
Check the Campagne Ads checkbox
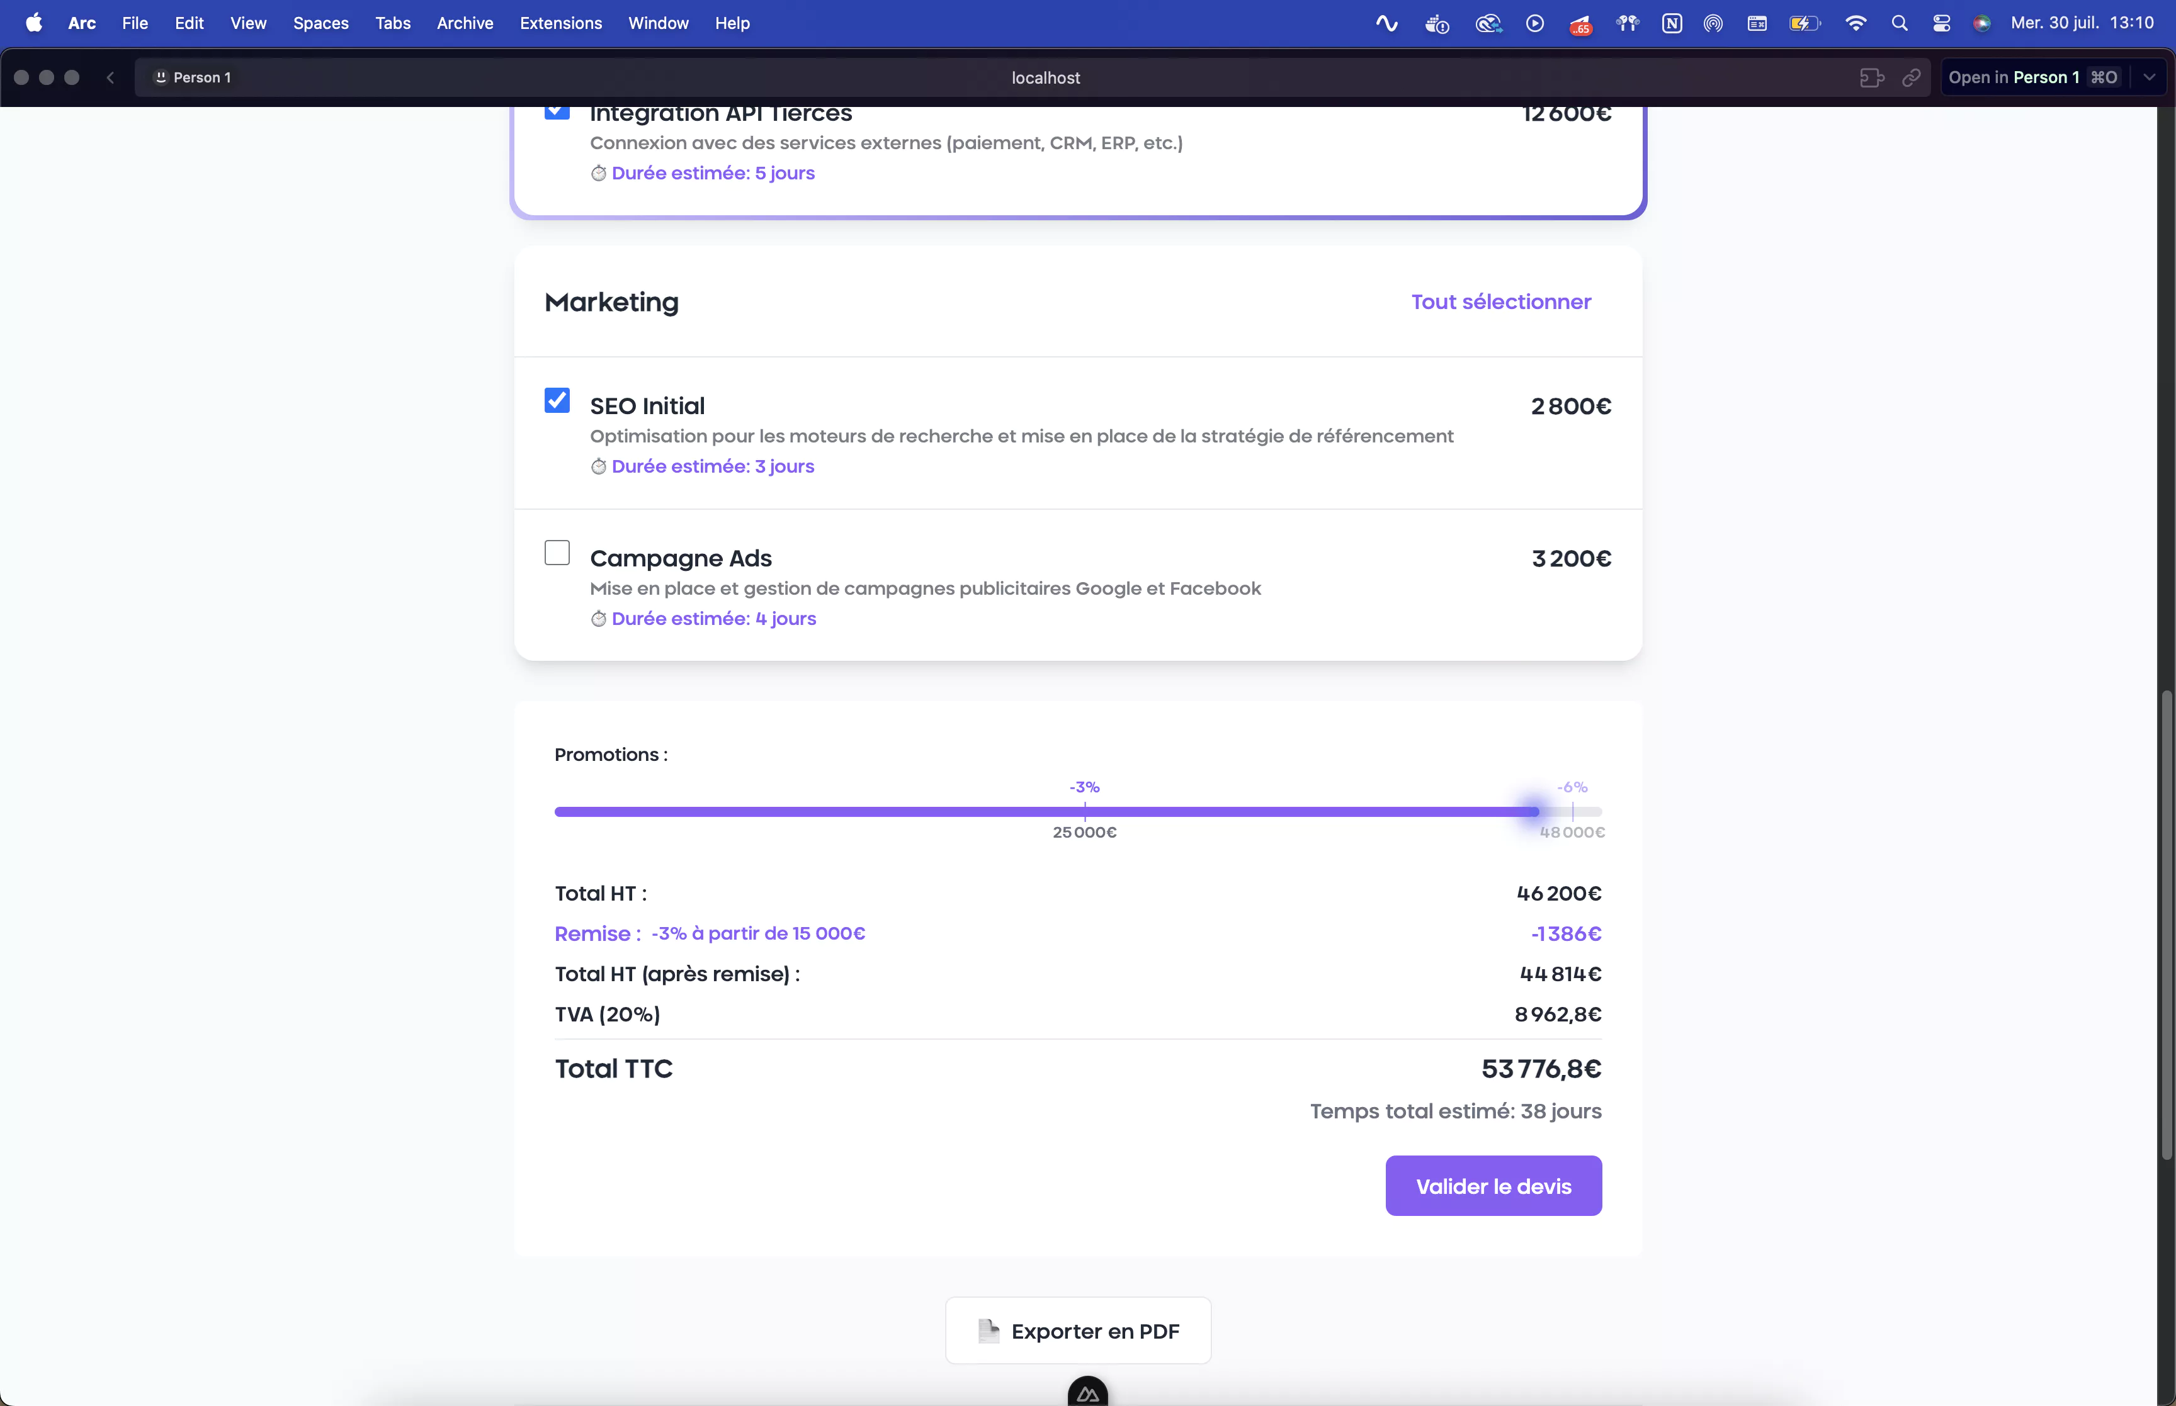coord(557,553)
